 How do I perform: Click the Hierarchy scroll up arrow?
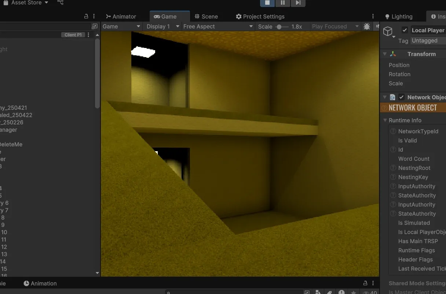tap(97, 35)
